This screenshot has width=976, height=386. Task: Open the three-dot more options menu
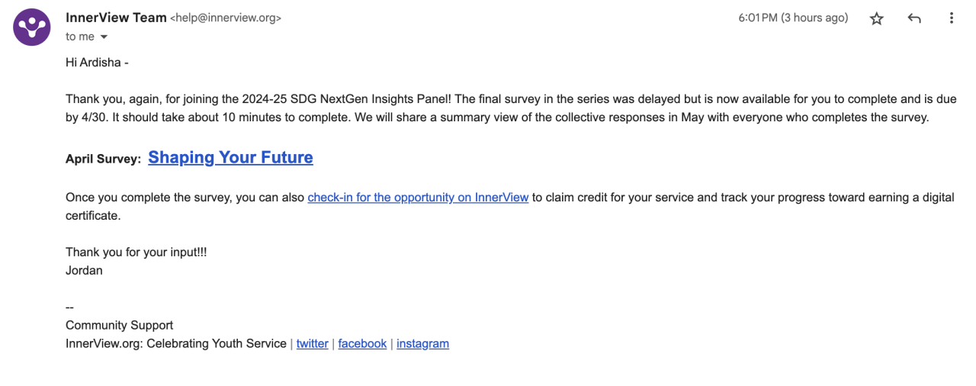pyautogui.click(x=951, y=19)
